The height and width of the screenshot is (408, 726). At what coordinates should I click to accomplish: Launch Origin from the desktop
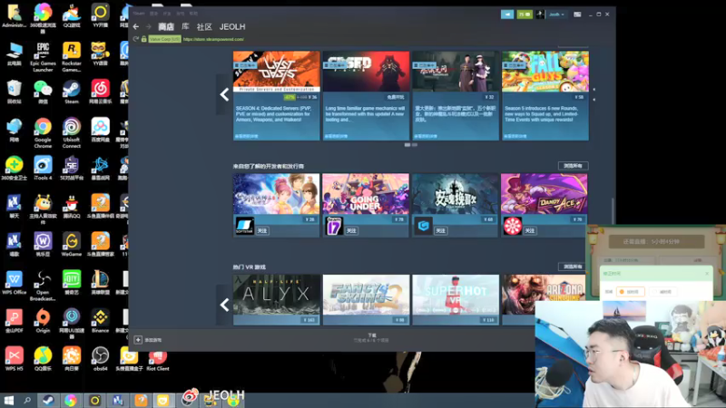point(43,321)
